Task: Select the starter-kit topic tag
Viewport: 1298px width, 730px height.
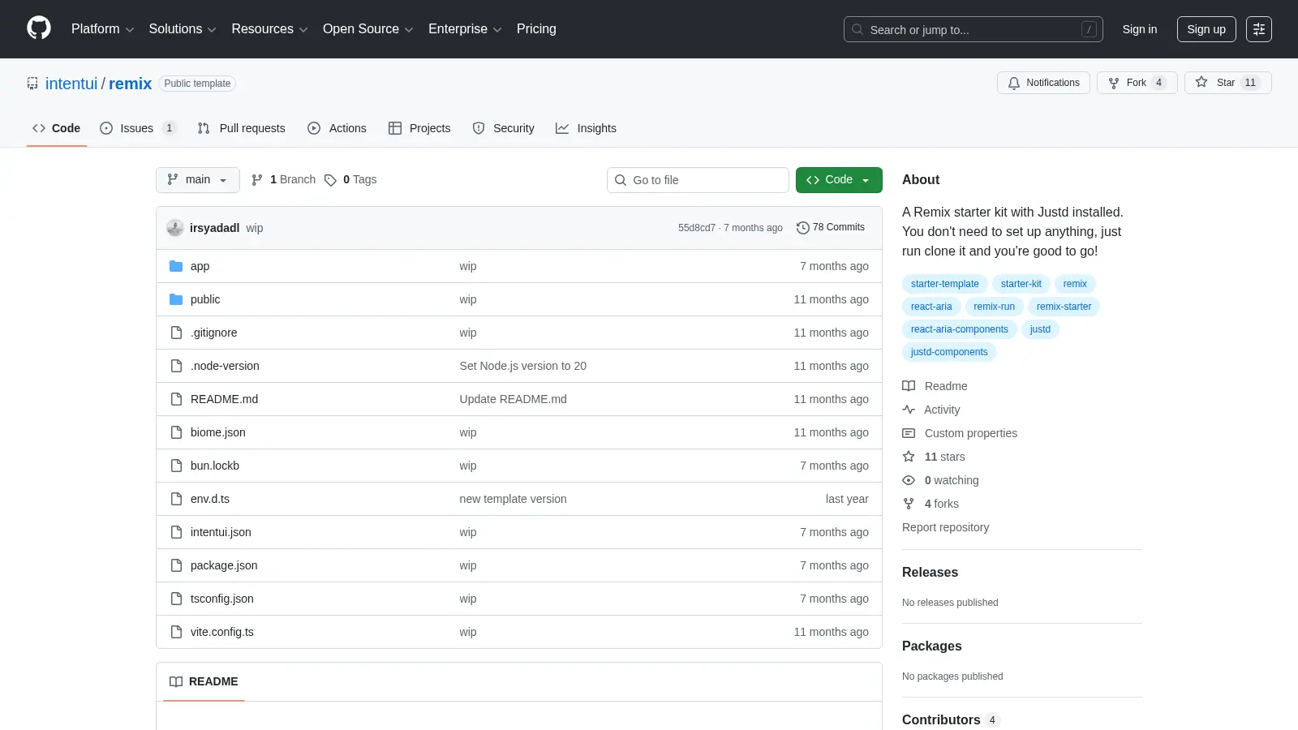Action: coord(1021,284)
